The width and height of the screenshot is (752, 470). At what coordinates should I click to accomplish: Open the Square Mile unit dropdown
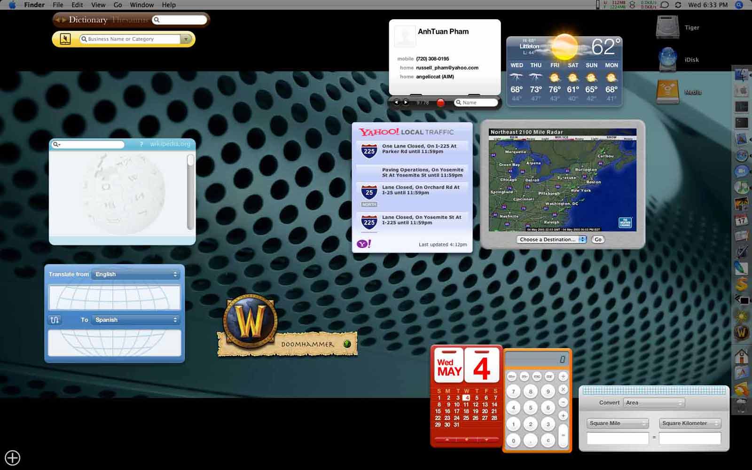click(618, 423)
